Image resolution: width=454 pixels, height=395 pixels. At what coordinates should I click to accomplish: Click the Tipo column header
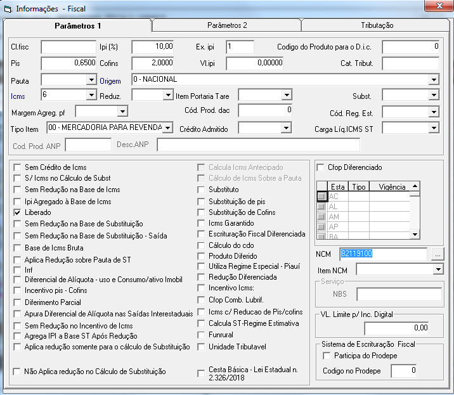[359, 187]
